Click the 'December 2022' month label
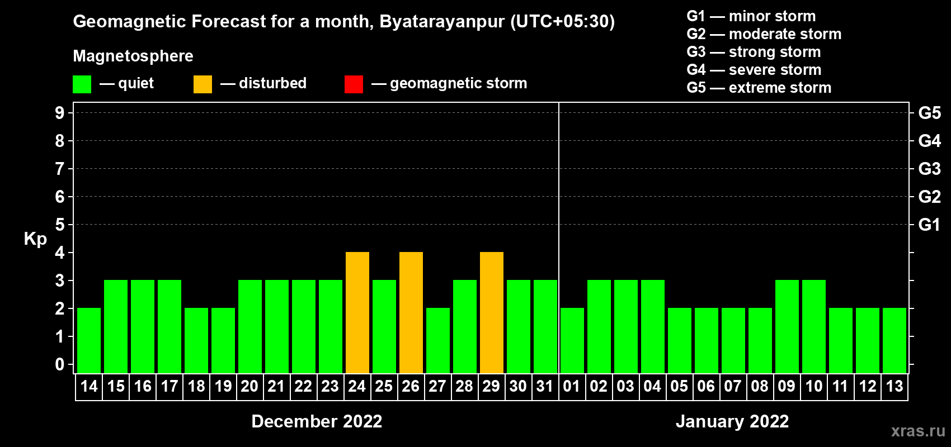Viewport: 951px width, 447px height. 317,421
